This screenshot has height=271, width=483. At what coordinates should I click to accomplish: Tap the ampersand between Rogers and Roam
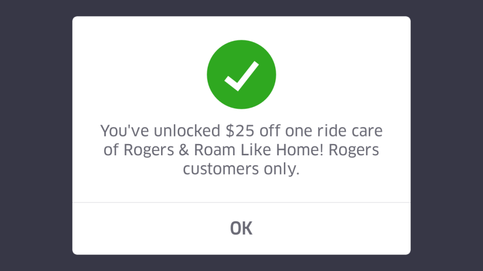click(184, 150)
